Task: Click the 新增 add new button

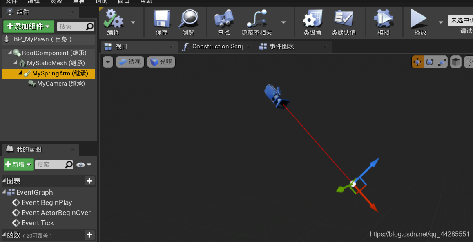Action: [x=18, y=165]
